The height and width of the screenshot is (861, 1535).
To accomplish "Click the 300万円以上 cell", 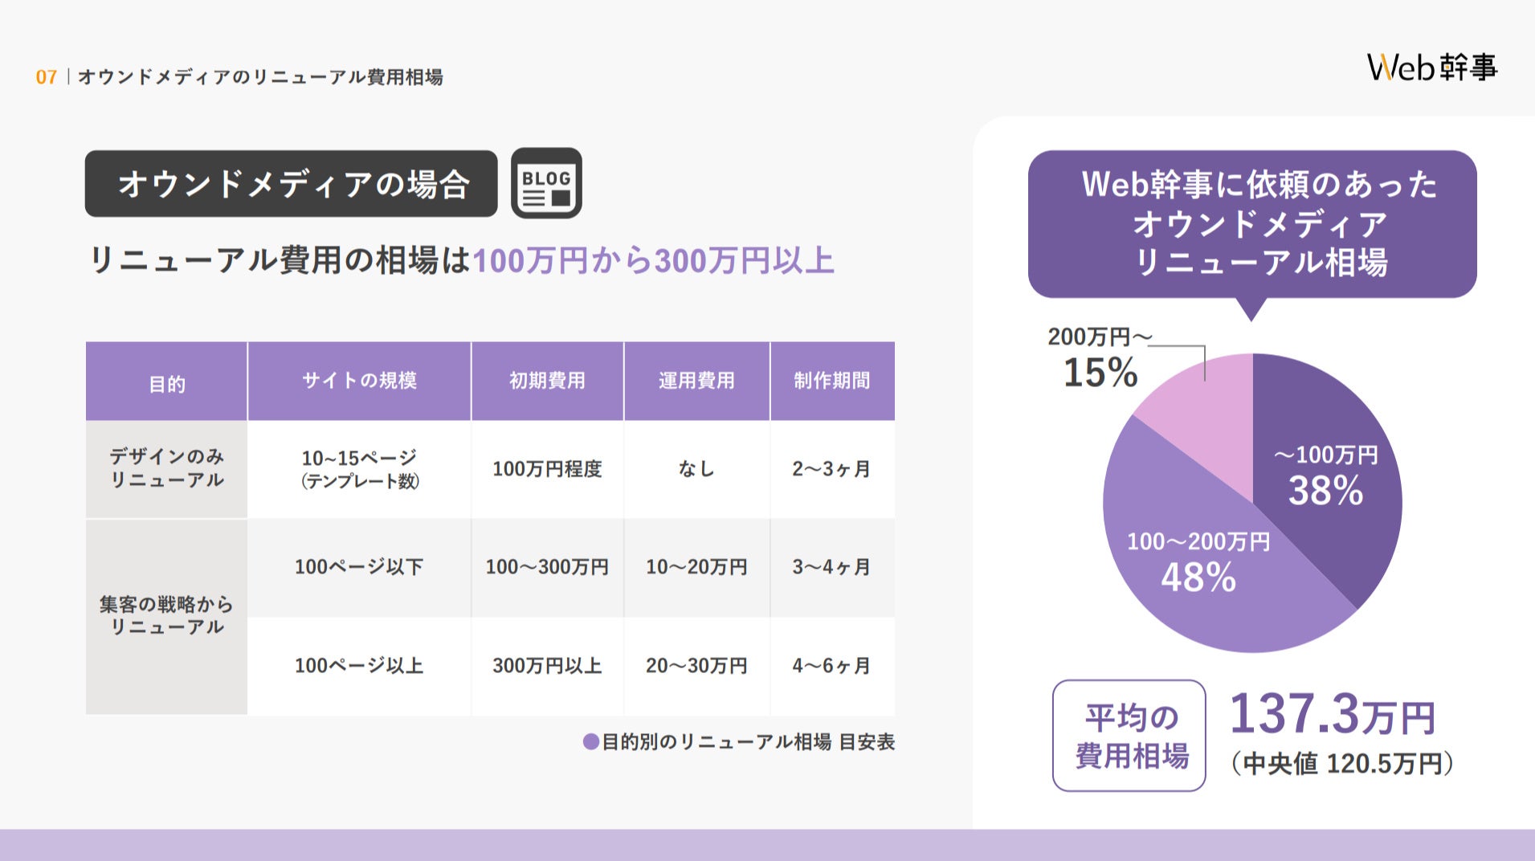I will click(x=547, y=666).
